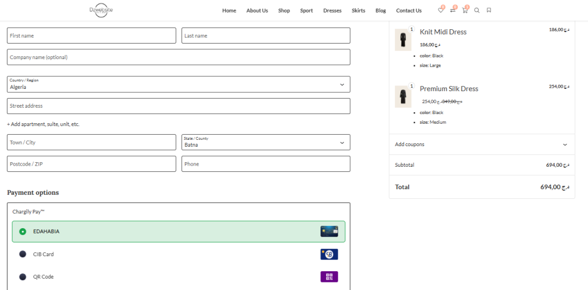The image size is (588, 290).
Task: Expand the Add coupons section
Action: [481, 144]
